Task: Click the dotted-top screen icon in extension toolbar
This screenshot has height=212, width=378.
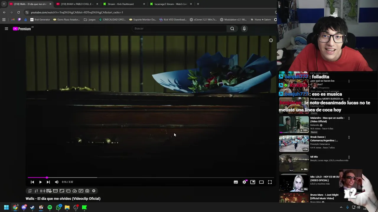Action: pyautogui.click(x=68, y=191)
